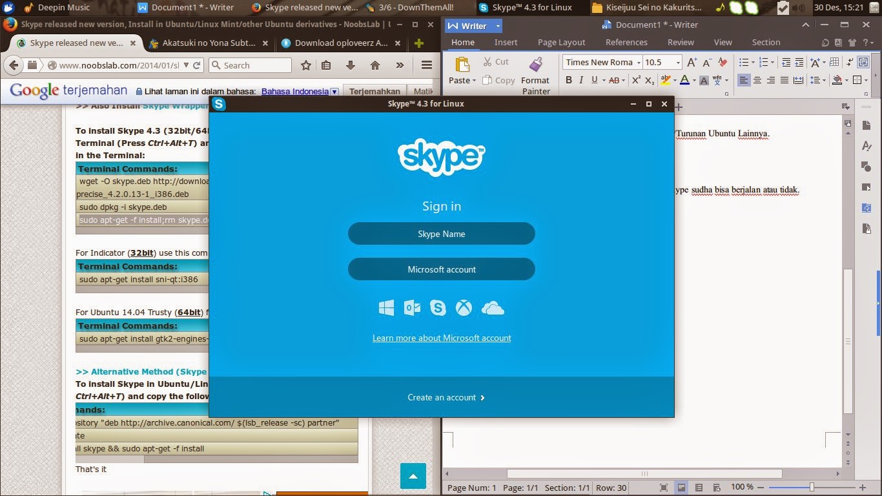Click the Xbox icon in Skype window
Viewport: 882px width, 496px height.
tap(464, 308)
